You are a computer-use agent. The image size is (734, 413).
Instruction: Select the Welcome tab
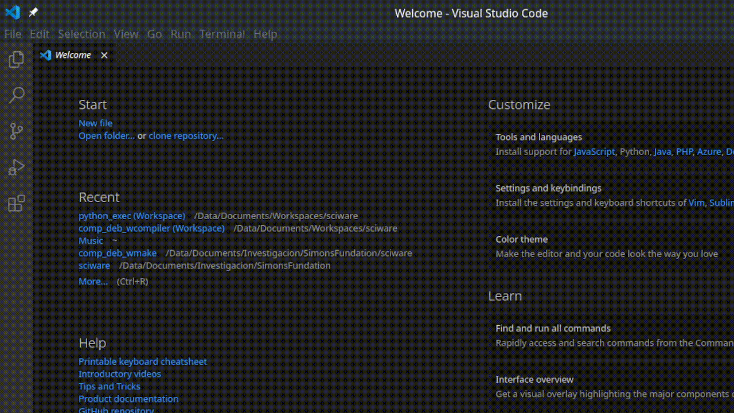[x=73, y=54]
